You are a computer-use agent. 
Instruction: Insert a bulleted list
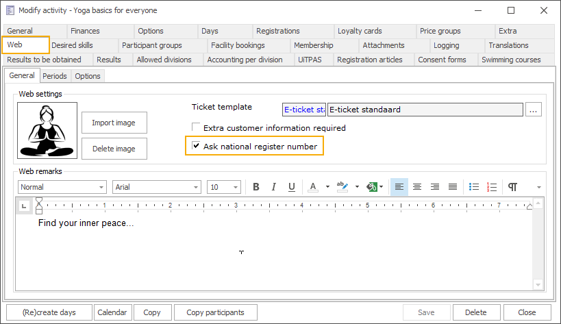coord(474,187)
